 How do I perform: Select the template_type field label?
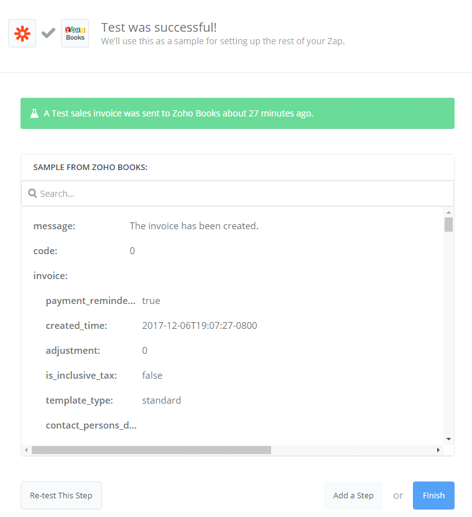point(79,401)
